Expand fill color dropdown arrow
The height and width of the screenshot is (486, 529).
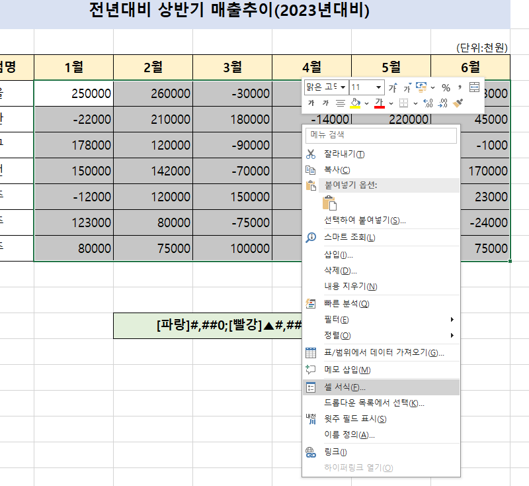(x=366, y=103)
